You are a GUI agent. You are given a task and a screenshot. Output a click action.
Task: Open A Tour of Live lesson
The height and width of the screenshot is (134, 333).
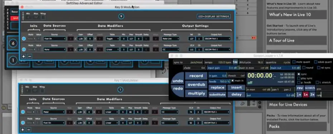[297, 40]
